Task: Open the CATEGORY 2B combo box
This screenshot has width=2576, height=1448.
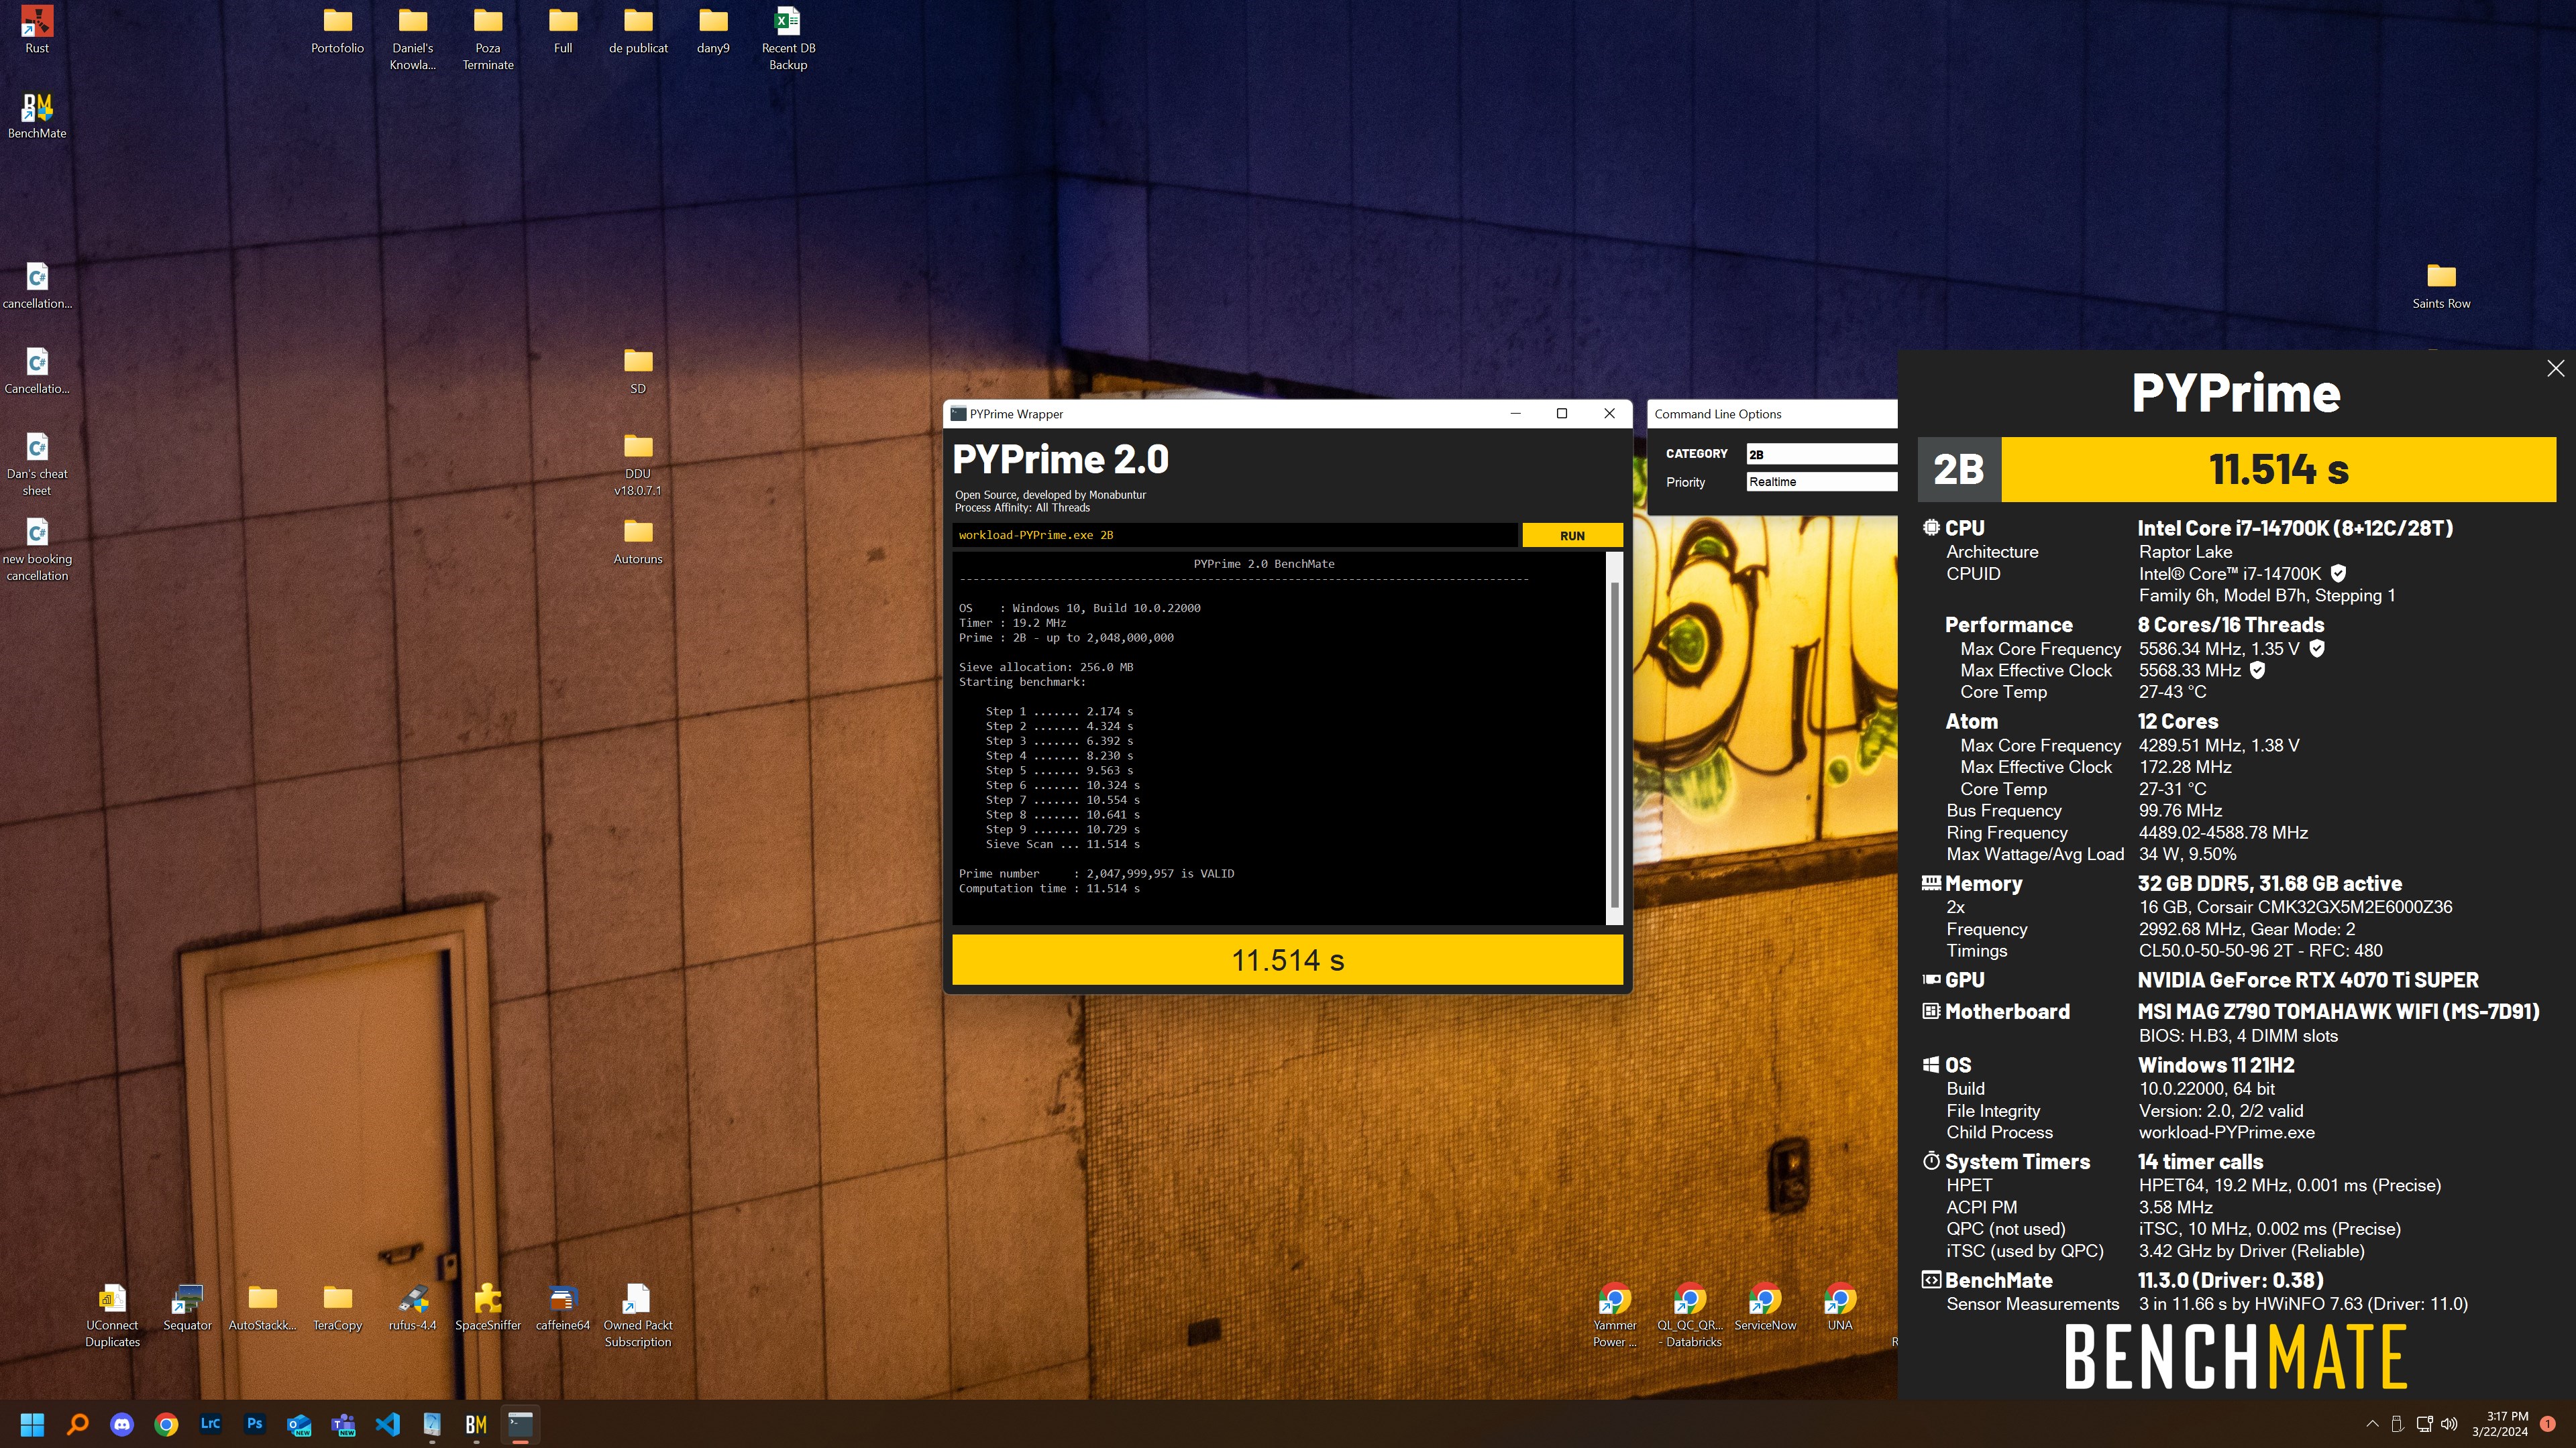Action: [x=1821, y=454]
